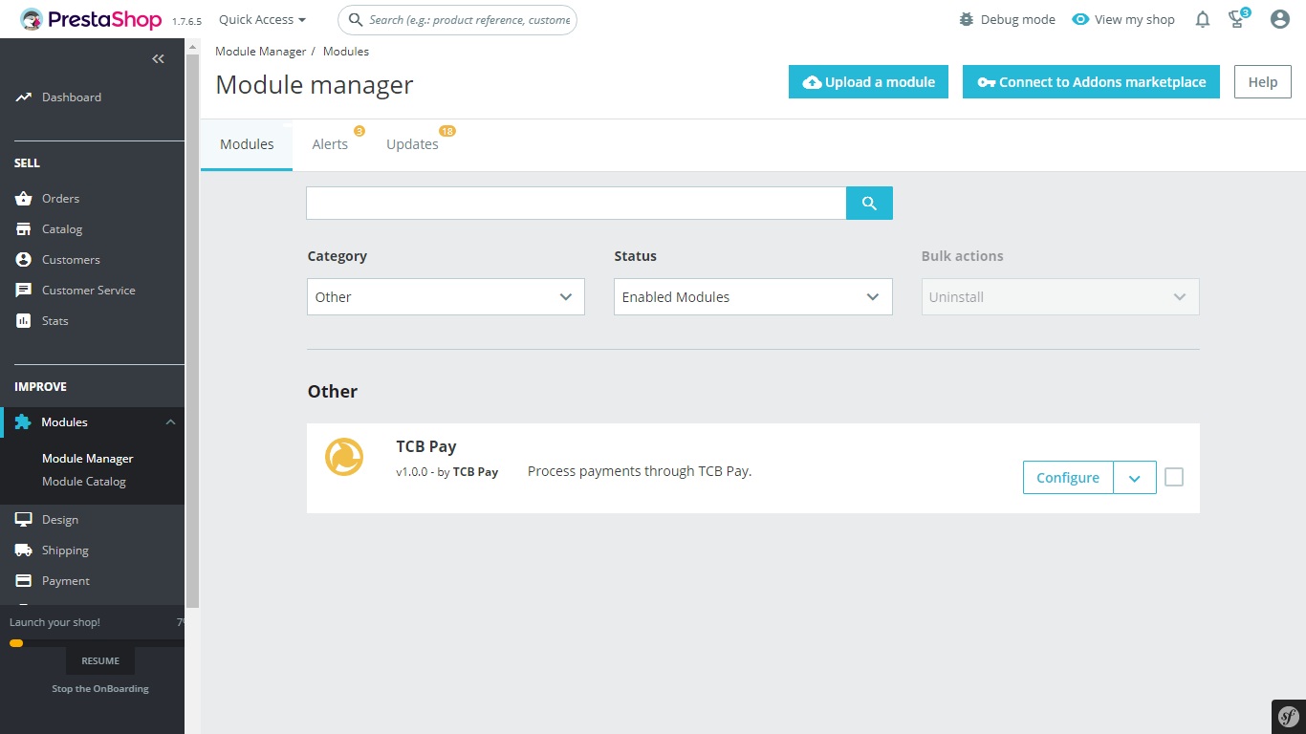This screenshot has height=734, width=1306.
Task: Switch to the Alerts tab
Action: pos(330,145)
